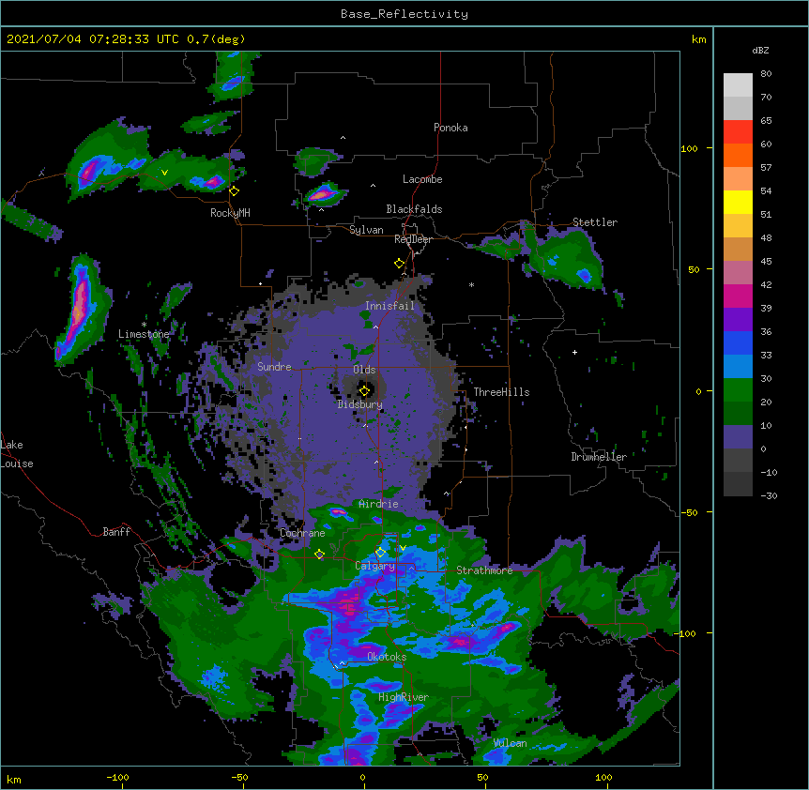Select the Didsbury label
This screenshot has height=790, width=809.
359,404
